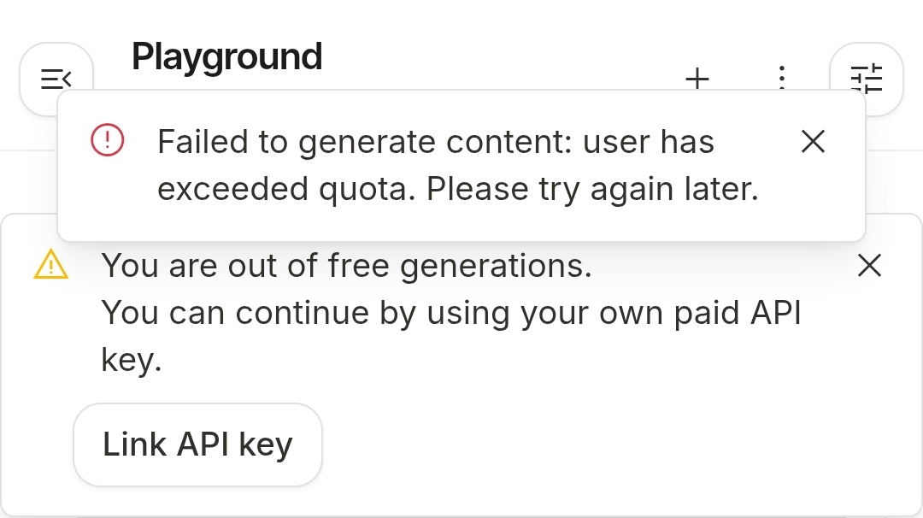
Task: Click 'You can continue by' banner text
Action: point(259,313)
